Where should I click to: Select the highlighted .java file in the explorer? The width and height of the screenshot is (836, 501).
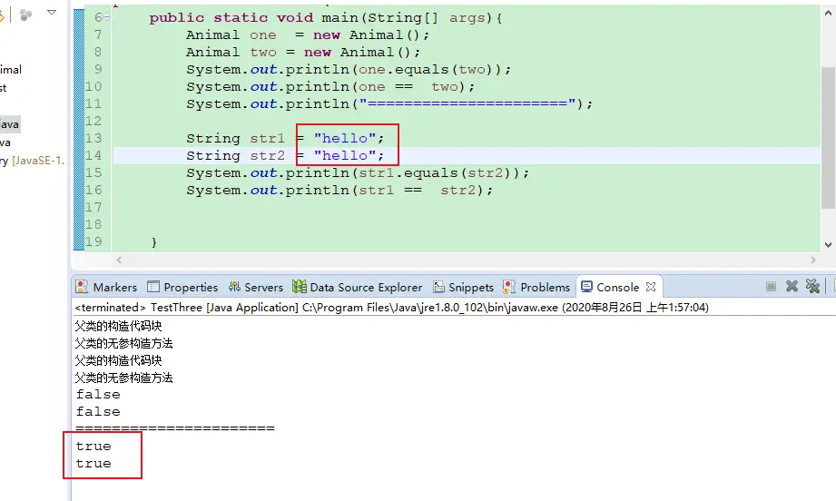9,123
